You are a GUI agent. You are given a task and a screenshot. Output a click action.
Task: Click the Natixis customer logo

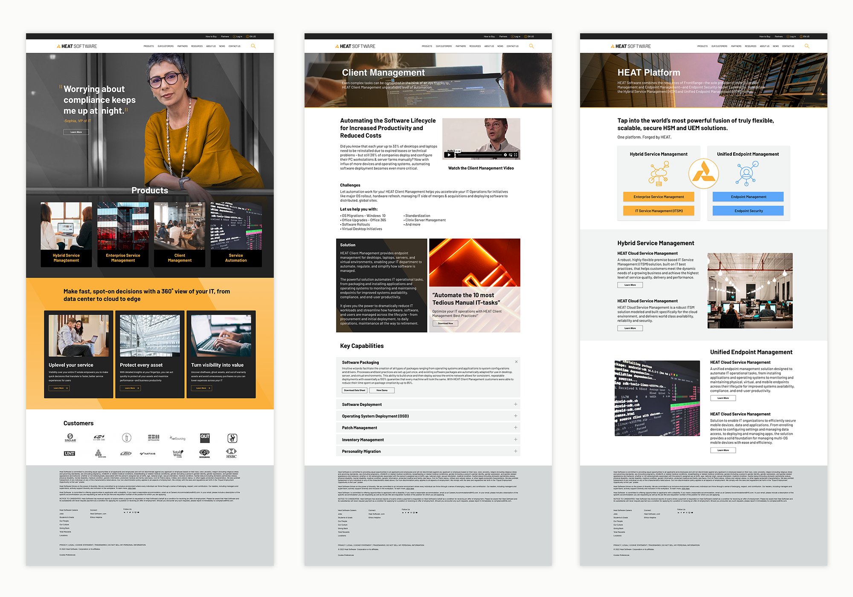click(148, 454)
